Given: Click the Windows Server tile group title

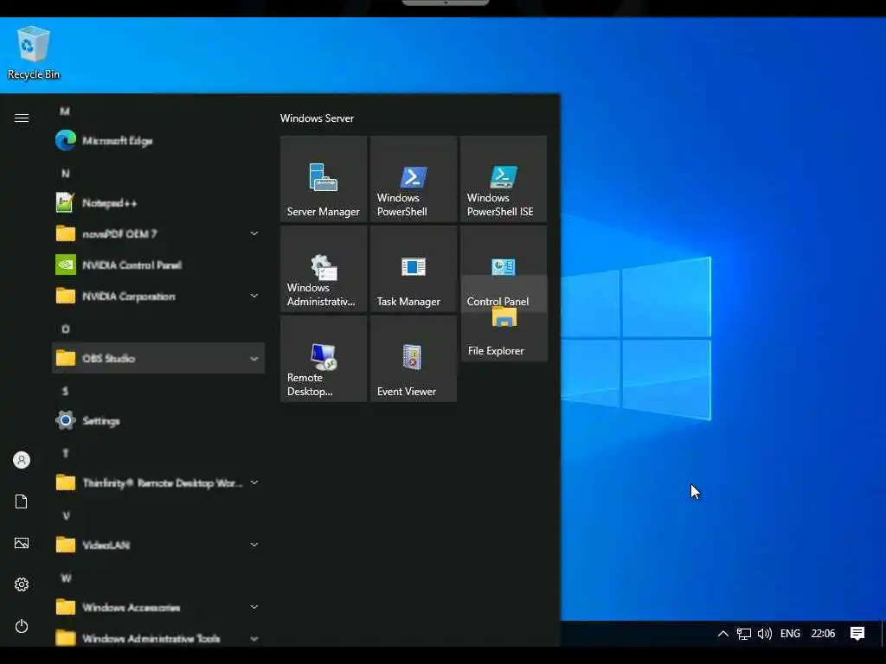Looking at the screenshot, I should click(317, 118).
